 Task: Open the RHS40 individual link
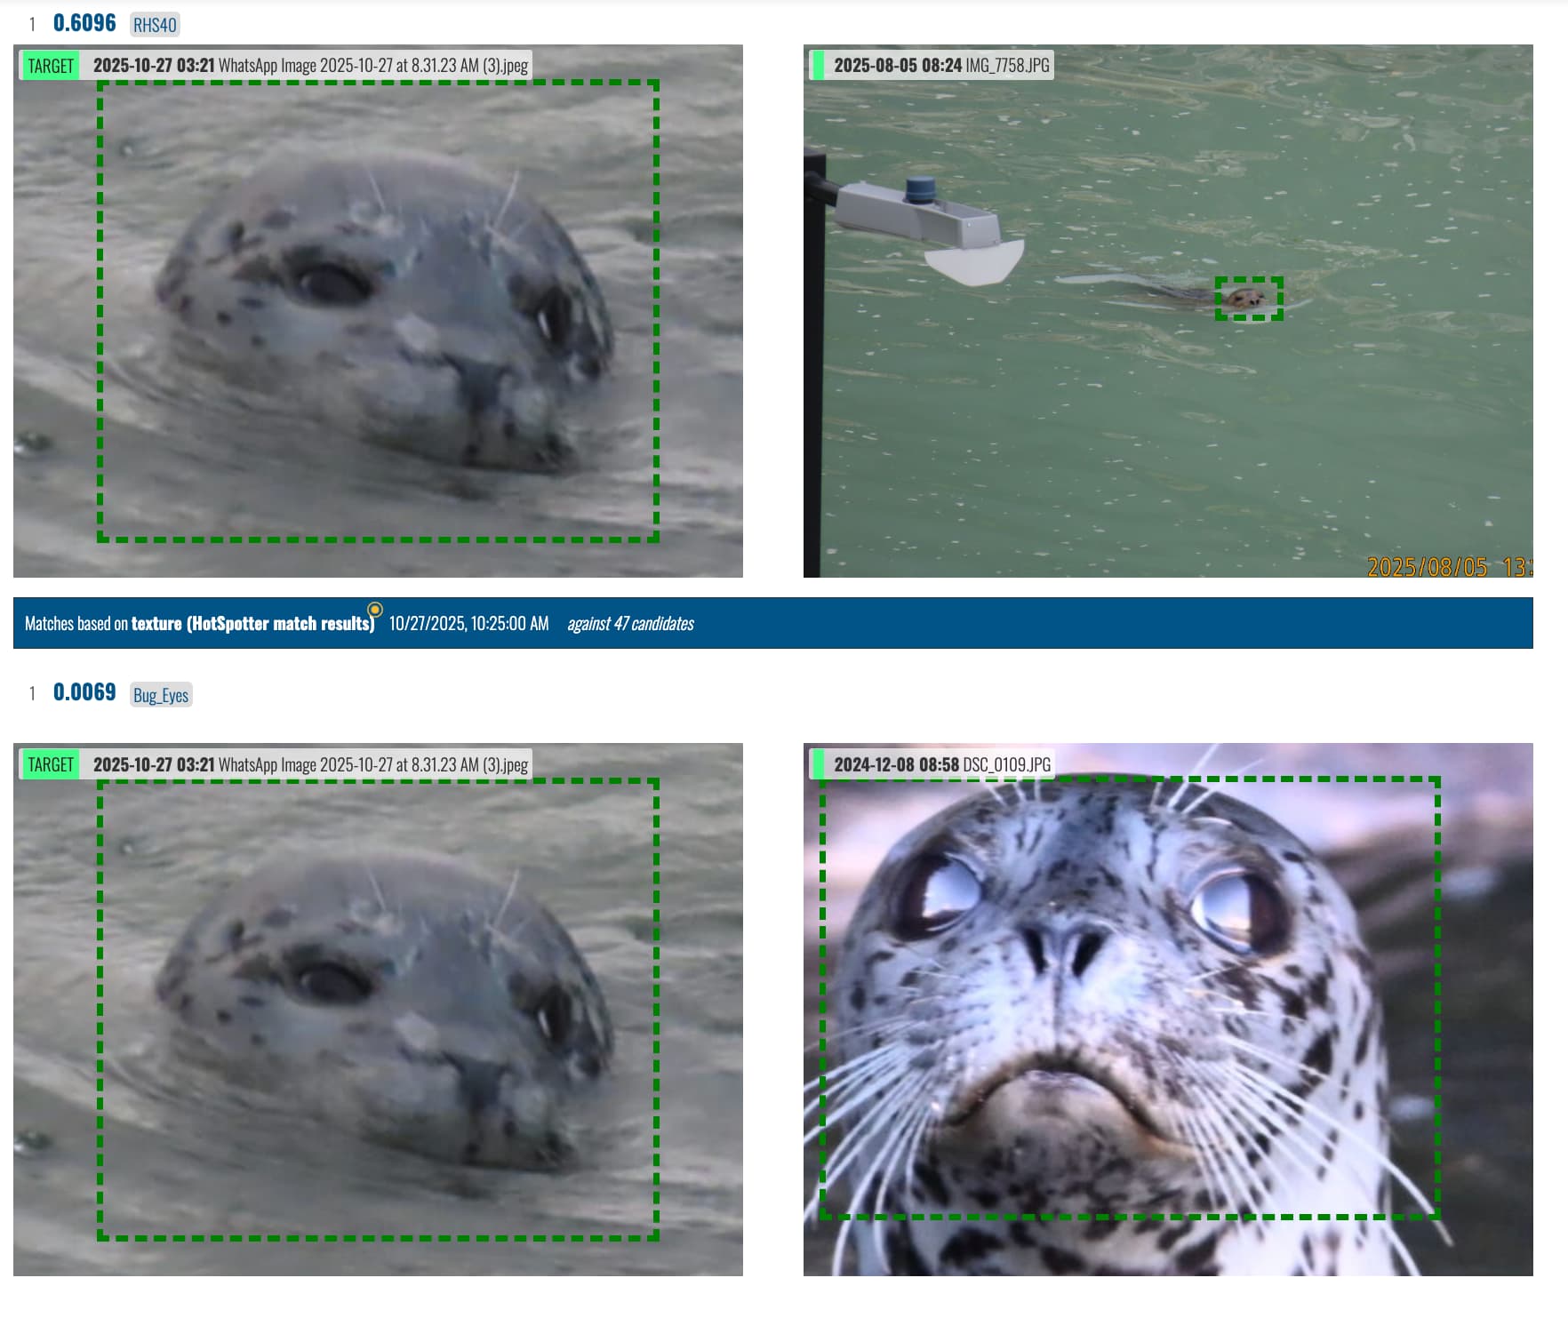[x=155, y=25]
